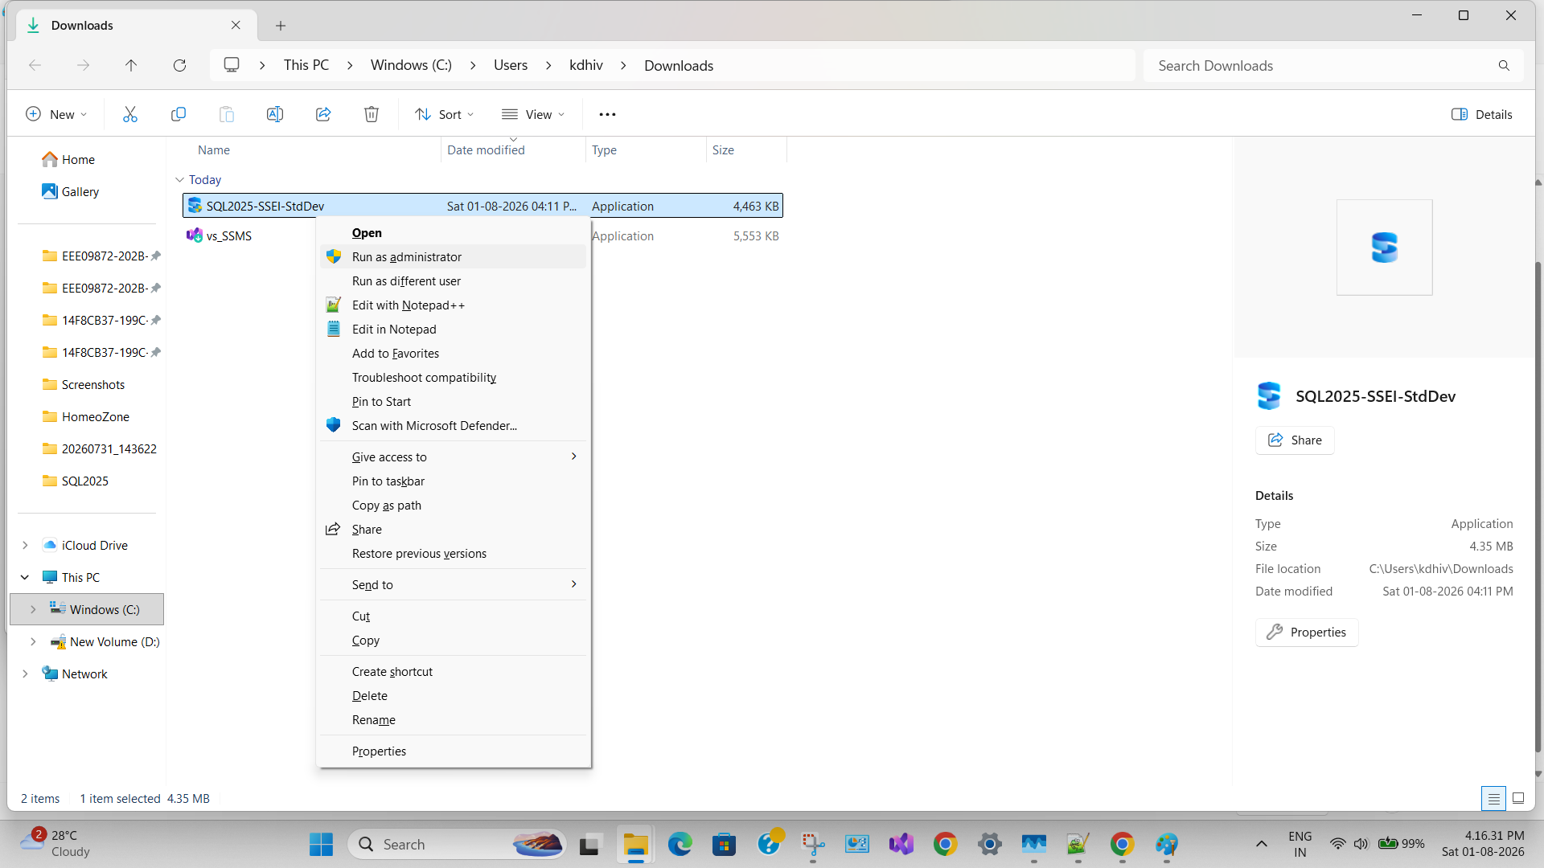
Task: Click Share button in details pane
Action: (1295, 440)
